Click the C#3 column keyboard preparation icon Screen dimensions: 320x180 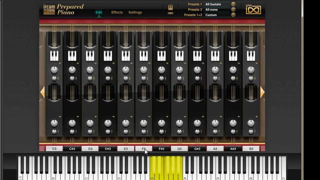[x=72, y=56]
